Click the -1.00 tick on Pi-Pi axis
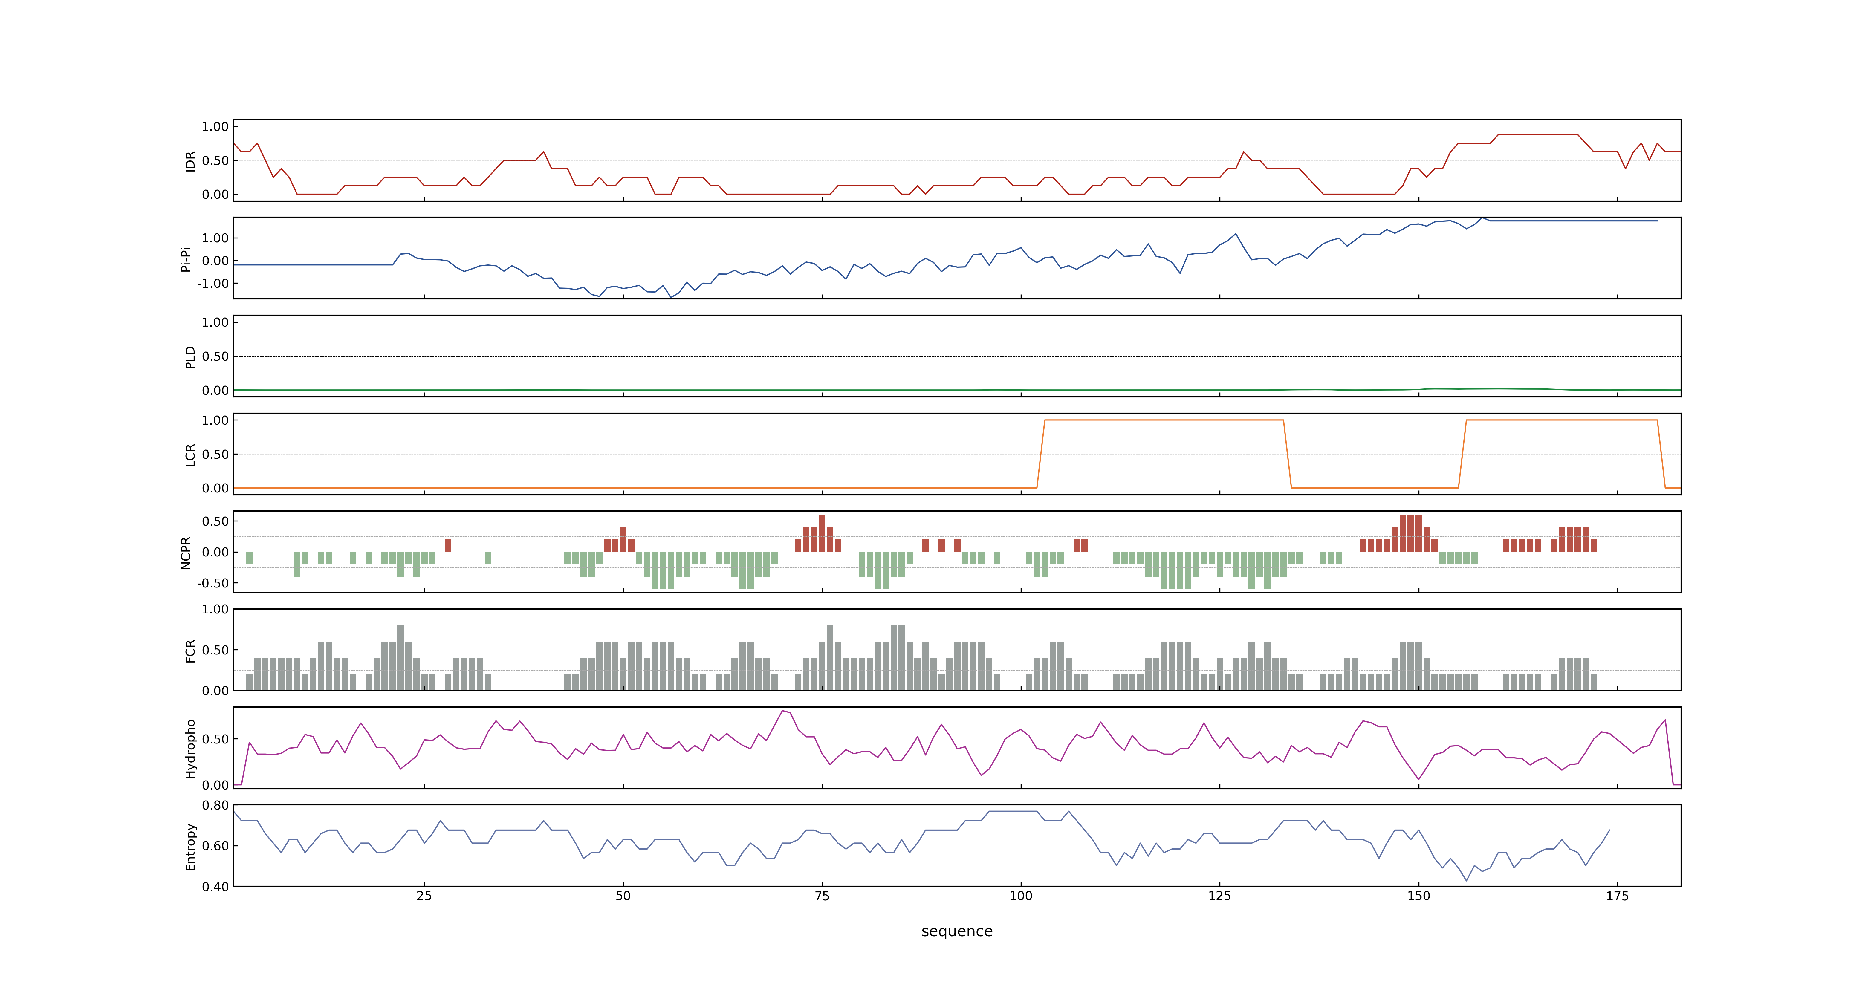This screenshot has width=1868, height=996. pos(213,283)
